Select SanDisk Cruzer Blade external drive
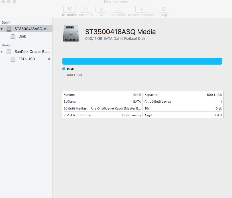Image resolution: width=232 pixels, height=198 pixels. (x=32, y=52)
